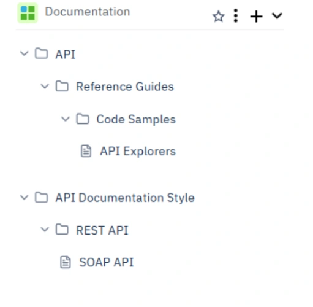Collapse the Documentation section with header chevron
This screenshot has height=307, width=313.
[277, 15]
